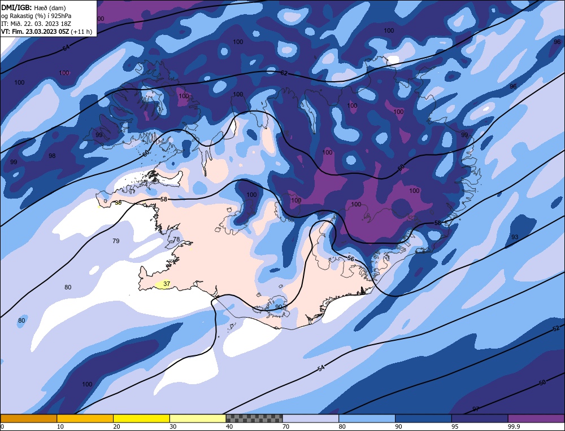Click the 'og Rakastig (%) í 925hPa' line
The image size is (565, 431).
[x=36, y=16]
